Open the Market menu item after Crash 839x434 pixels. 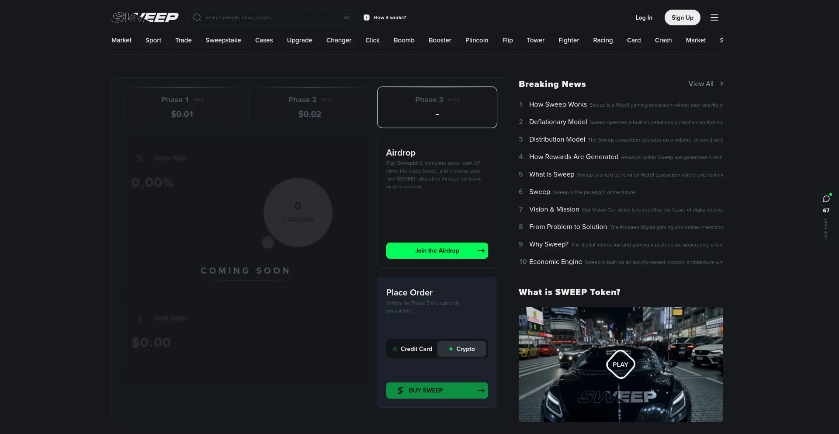(x=696, y=40)
